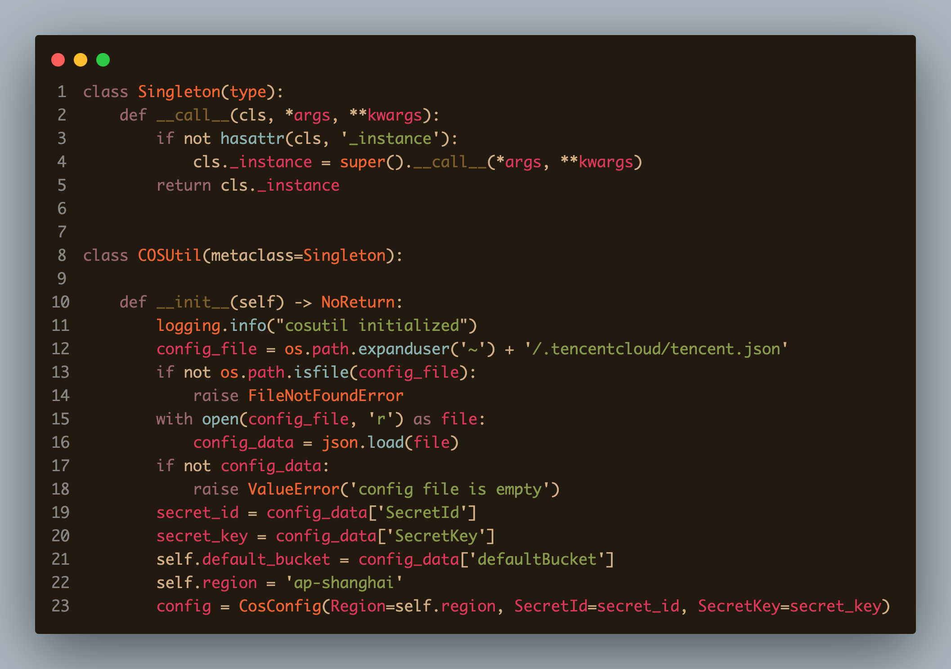Click the Singleton class name on line 1

[179, 92]
